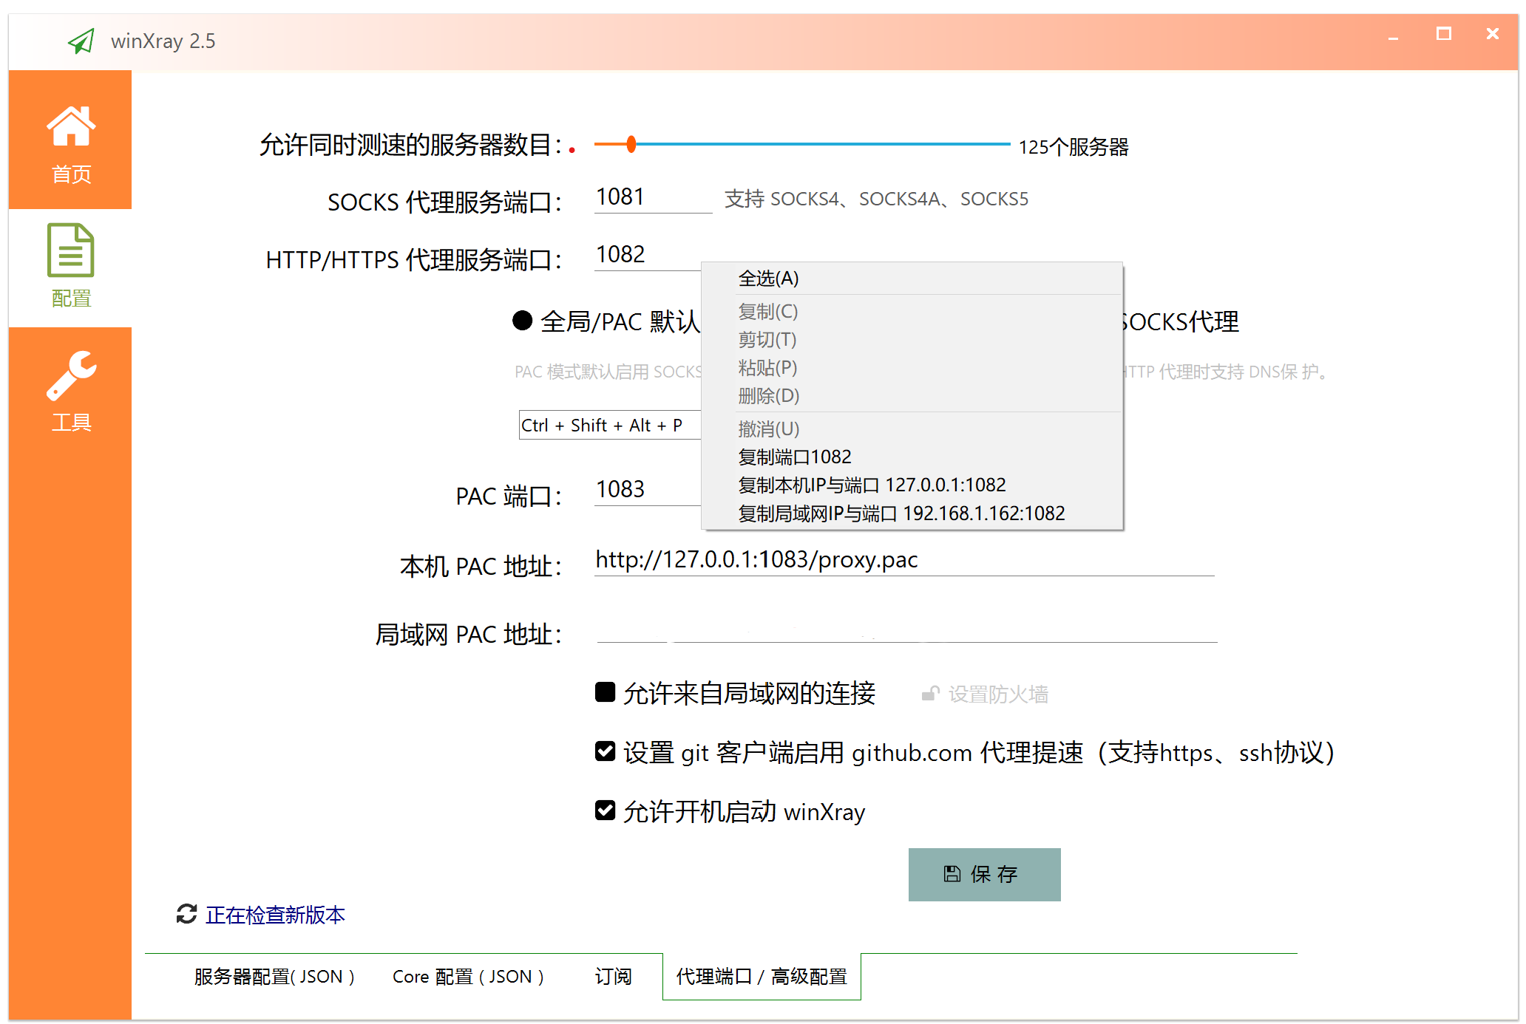
Task: Minimize the winXray window
Action: 1393,35
